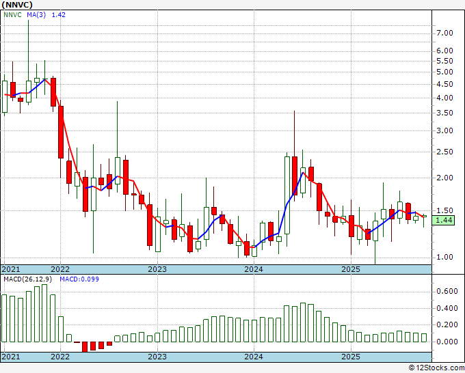Image resolution: width=465 pixels, height=373 pixels.
Task: Click the current price tag 1.44
Action: click(x=444, y=220)
